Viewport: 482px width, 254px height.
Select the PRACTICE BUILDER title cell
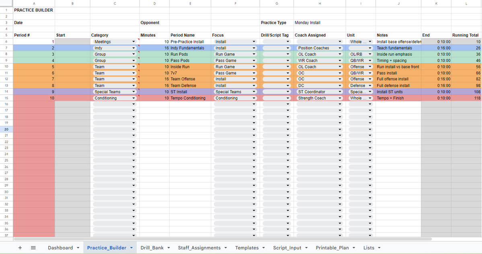point(34,10)
